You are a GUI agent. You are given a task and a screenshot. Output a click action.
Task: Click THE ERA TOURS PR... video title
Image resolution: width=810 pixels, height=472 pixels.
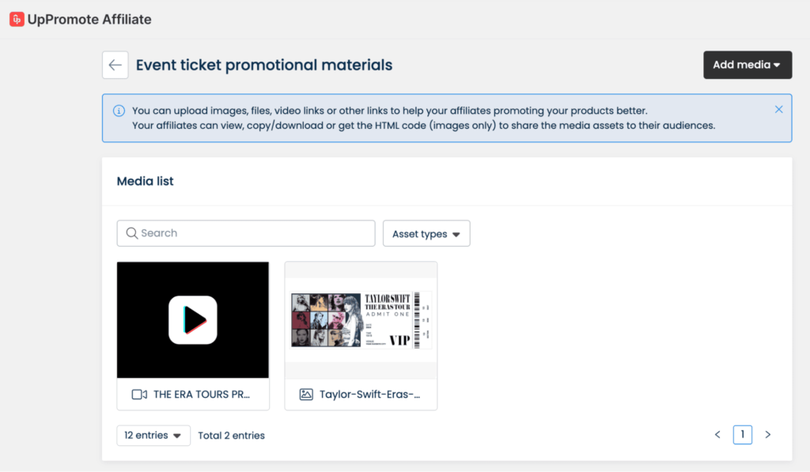(x=202, y=395)
